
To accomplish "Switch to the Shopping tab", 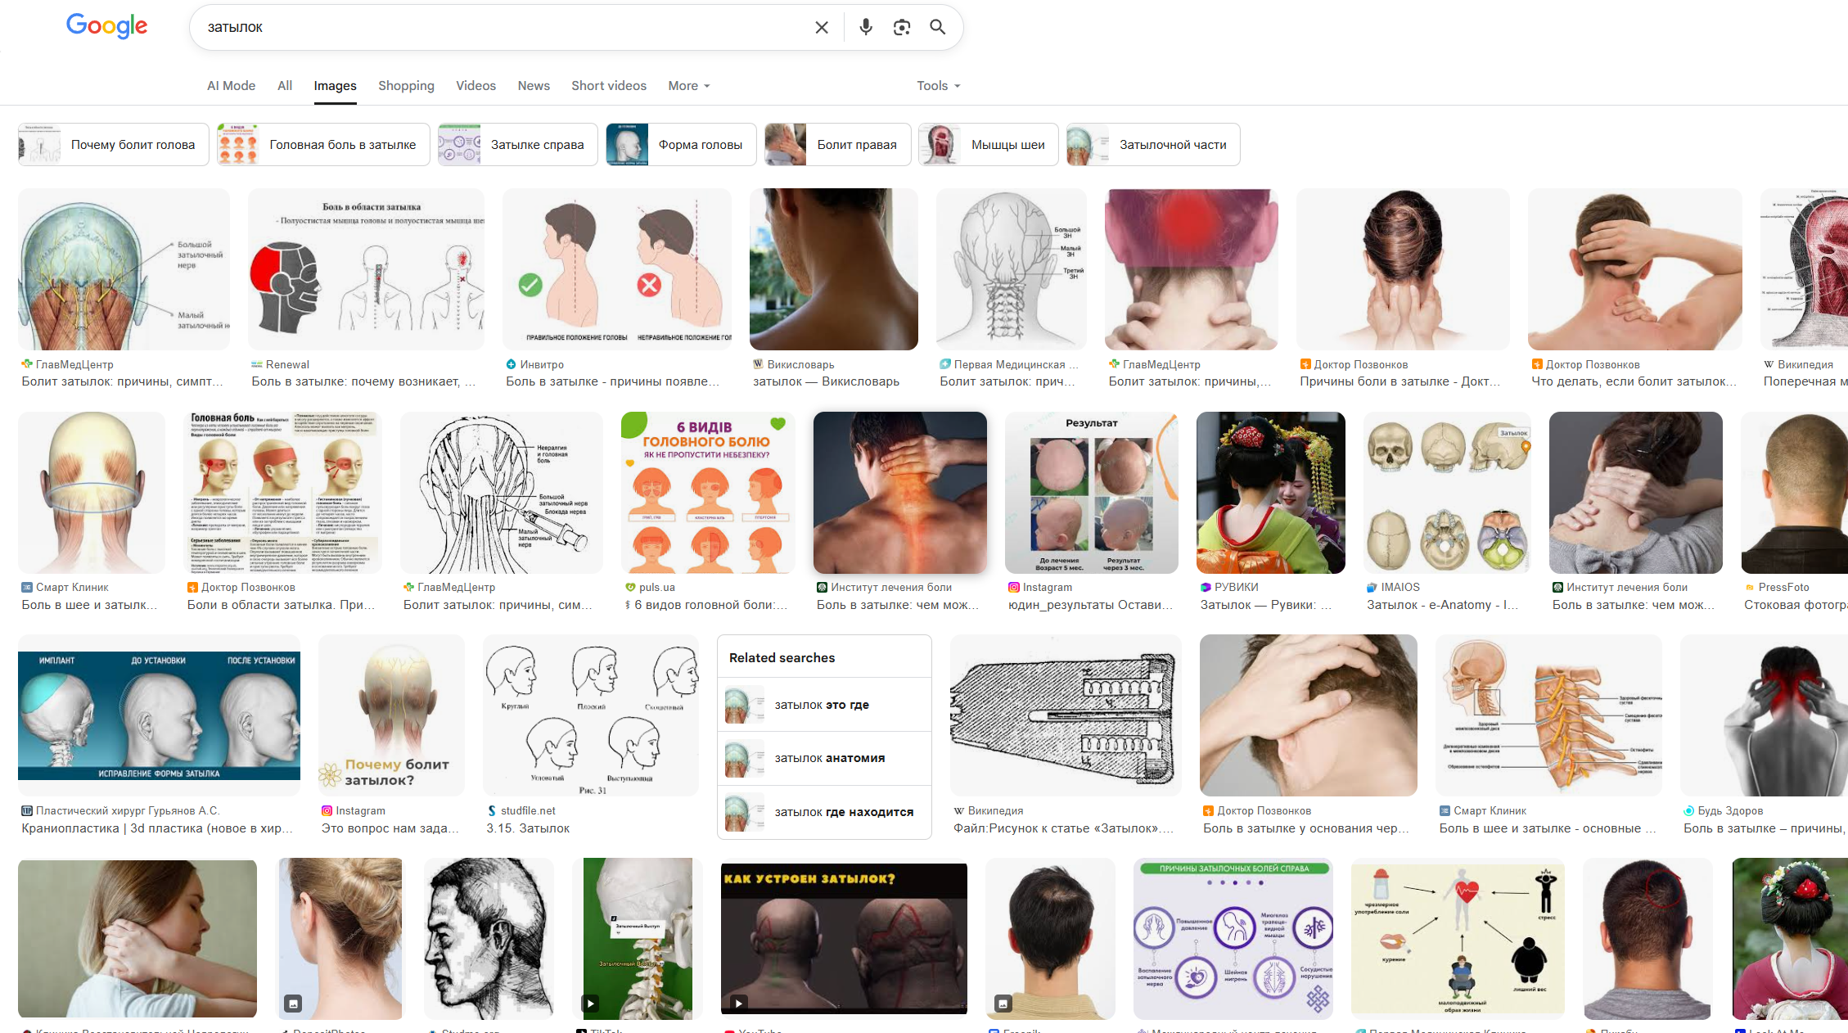I will click(406, 86).
